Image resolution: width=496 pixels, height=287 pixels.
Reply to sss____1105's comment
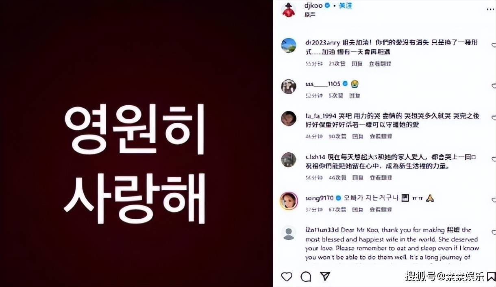click(x=355, y=96)
